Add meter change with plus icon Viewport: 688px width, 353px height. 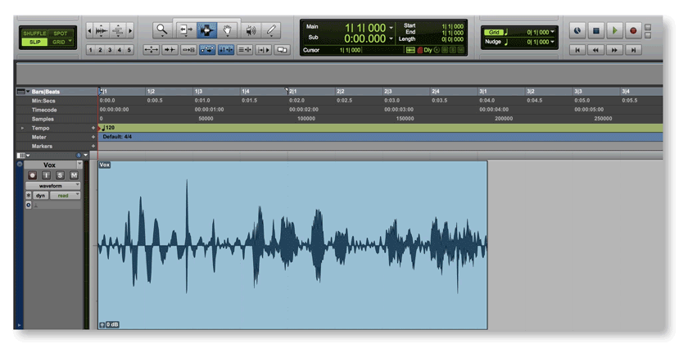tap(93, 138)
